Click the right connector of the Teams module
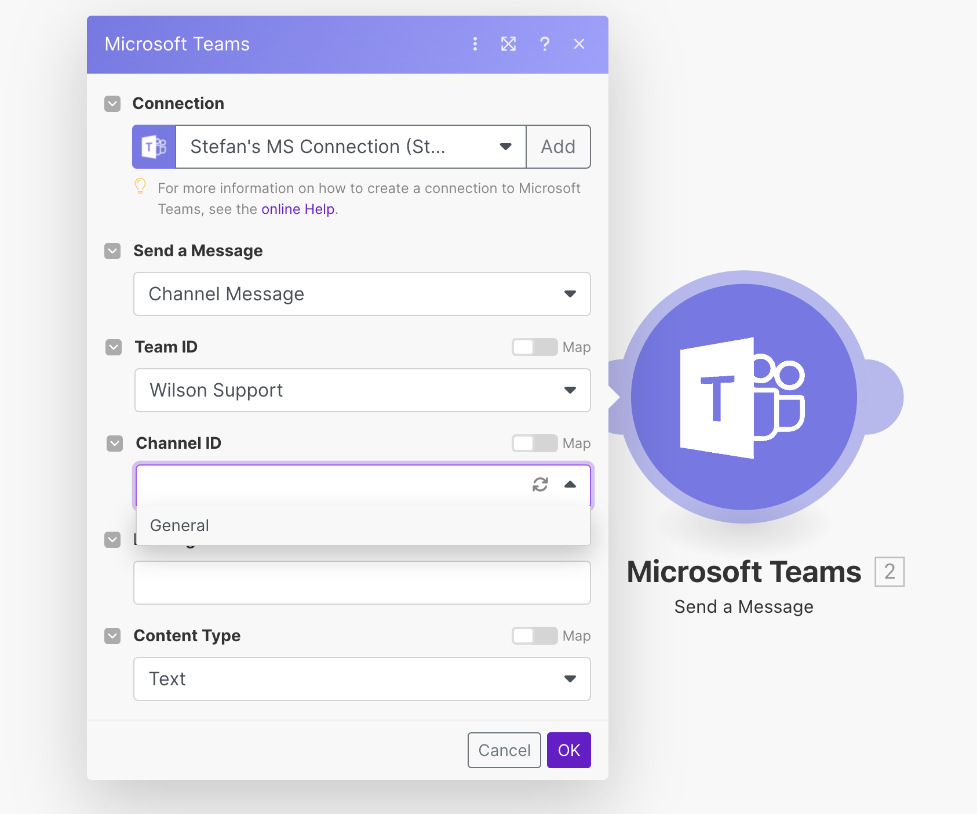Screen dimensions: 977x814 click(x=884, y=397)
